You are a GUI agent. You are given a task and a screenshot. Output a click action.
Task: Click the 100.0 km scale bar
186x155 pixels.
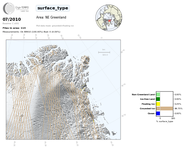tap(104, 52)
